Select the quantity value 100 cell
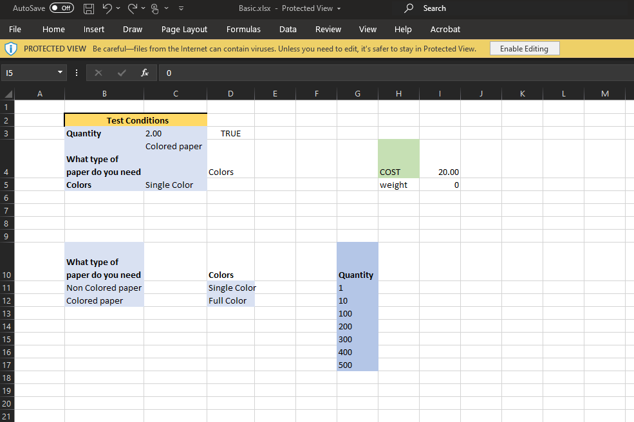Image resolution: width=634 pixels, height=422 pixels. [x=357, y=314]
